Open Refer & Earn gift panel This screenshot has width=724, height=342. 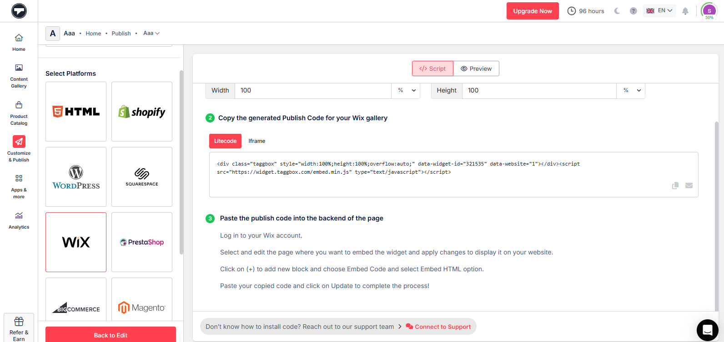(x=19, y=328)
